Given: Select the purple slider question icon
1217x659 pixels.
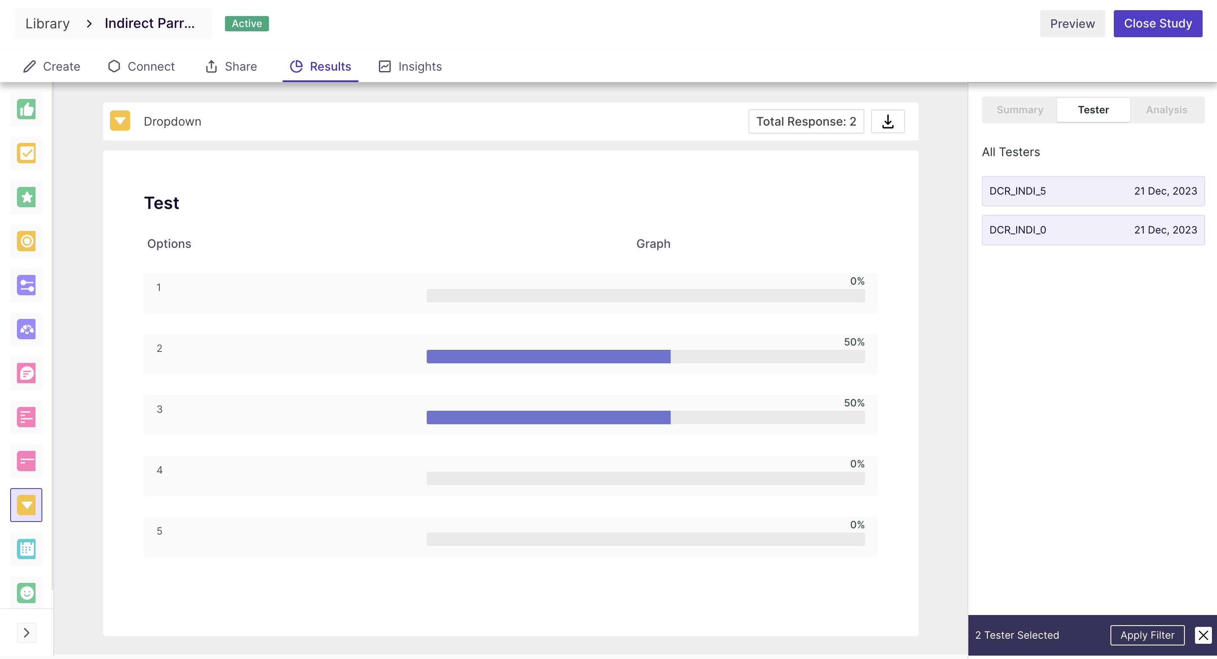Looking at the screenshot, I should tap(27, 286).
